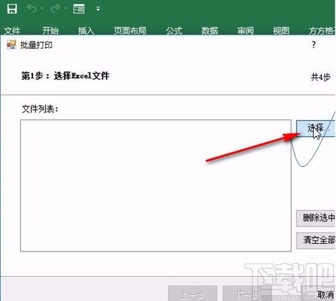Click the form icon in quick access toolbar
Viewport: 336px width, 301px height.
[x=79, y=9]
